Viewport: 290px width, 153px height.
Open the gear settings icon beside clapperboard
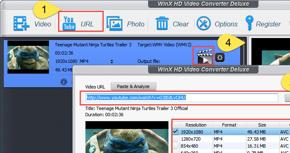pyautogui.click(x=220, y=57)
